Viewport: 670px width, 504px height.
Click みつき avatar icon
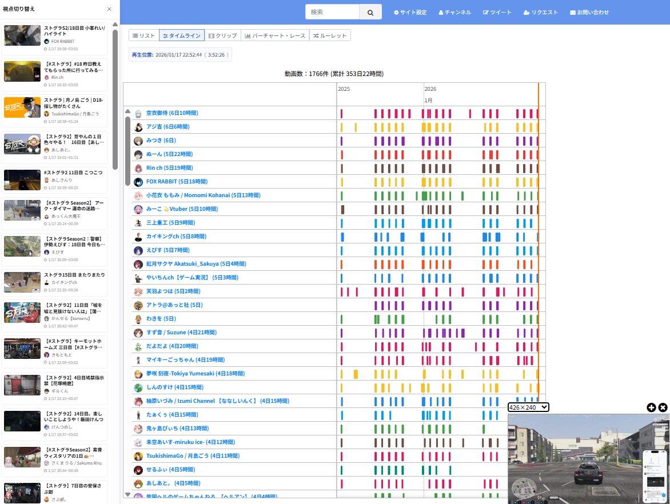(138, 141)
